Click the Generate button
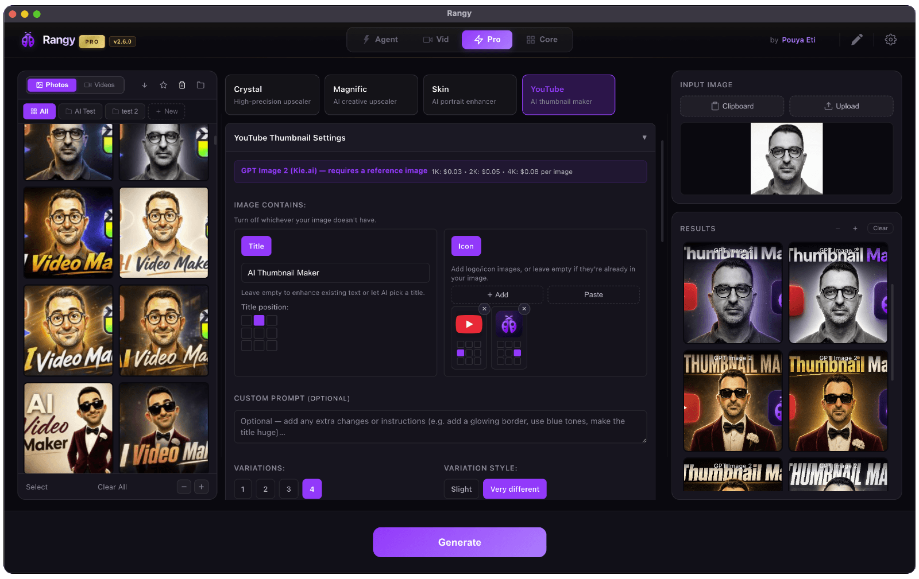 click(x=459, y=542)
